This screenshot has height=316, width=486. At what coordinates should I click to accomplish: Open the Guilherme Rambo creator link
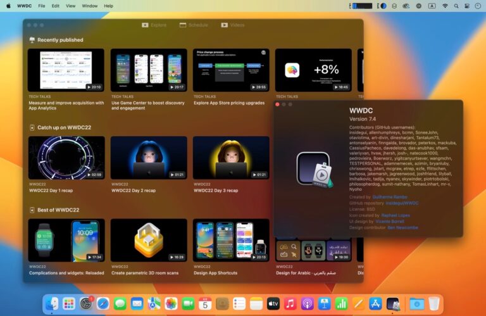(390, 197)
